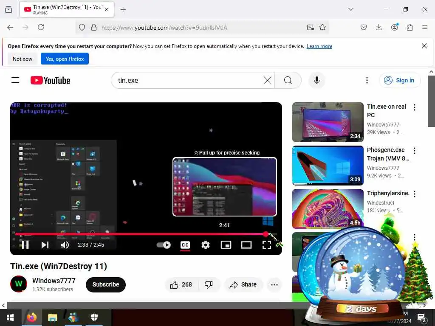Open picture-in-picture from address bar
The image size is (435, 326).
coord(310,27)
